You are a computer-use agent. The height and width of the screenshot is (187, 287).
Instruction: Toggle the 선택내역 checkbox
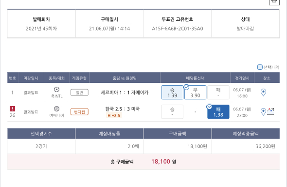[260, 67]
